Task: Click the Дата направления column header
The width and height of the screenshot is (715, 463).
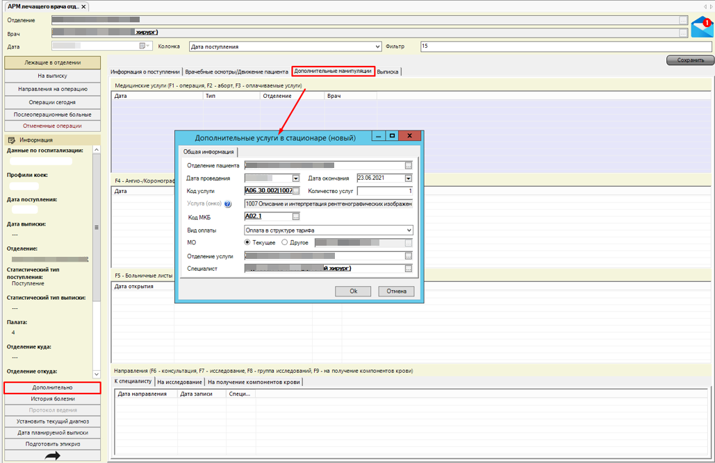Action: point(146,394)
